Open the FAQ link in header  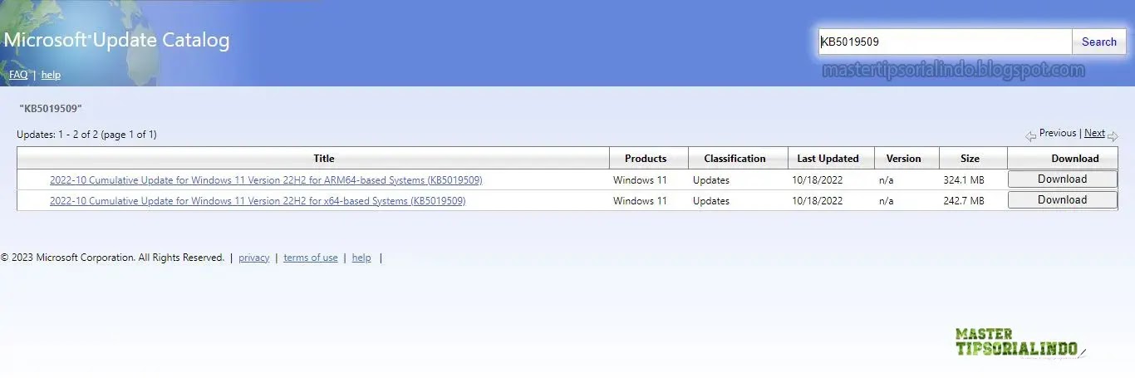click(18, 75)
